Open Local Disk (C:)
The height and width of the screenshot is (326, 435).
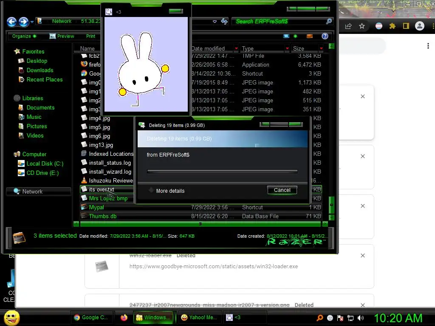tap(45, 163)
